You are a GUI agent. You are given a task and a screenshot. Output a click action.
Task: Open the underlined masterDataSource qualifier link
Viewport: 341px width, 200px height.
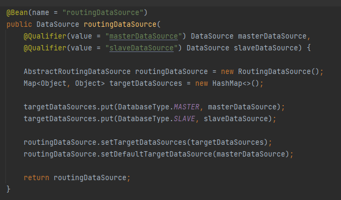(x=144, y=36)
